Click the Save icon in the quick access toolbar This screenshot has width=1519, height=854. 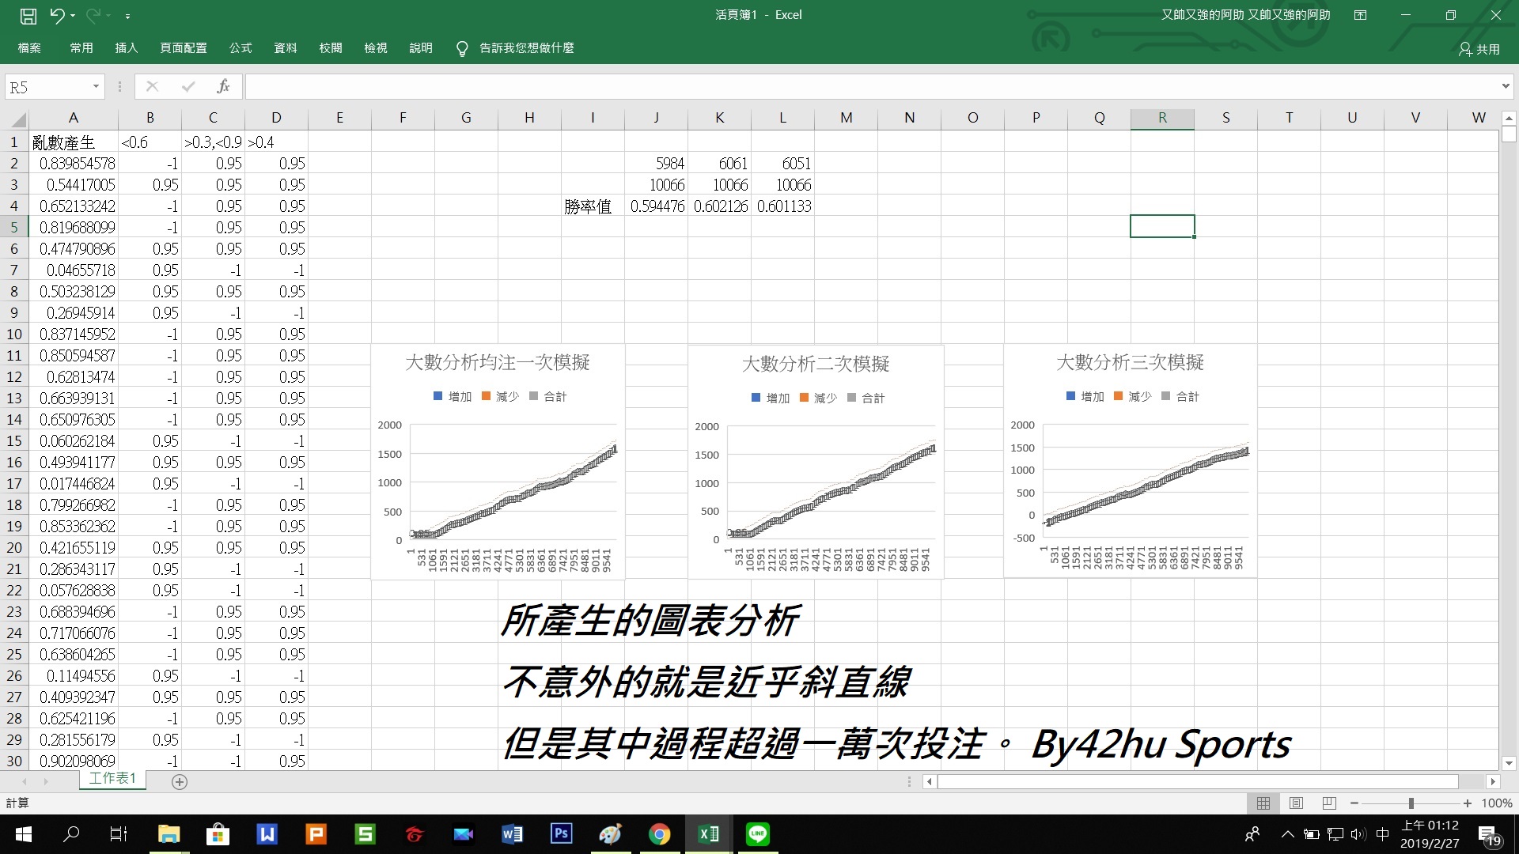[28, 15]
